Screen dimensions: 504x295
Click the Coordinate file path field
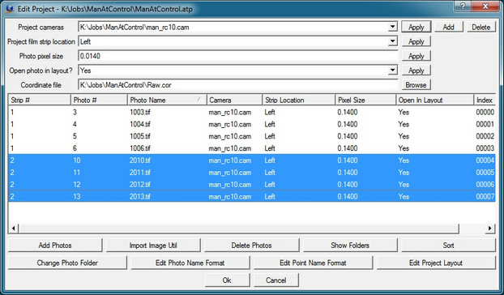coord(238,85)
